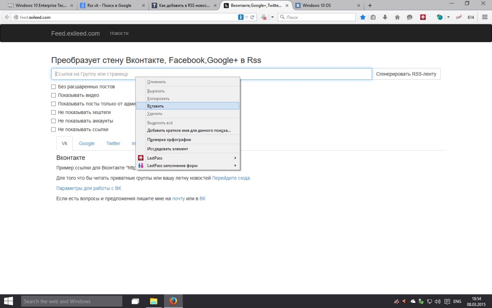Click the chat smiley icon in toolbar

(410, 17)
